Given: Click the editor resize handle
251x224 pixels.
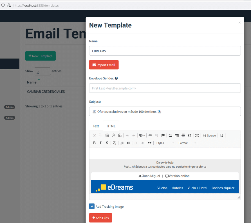Looking at the screenshot, I should pyautogui.click(x=239, y=197).
